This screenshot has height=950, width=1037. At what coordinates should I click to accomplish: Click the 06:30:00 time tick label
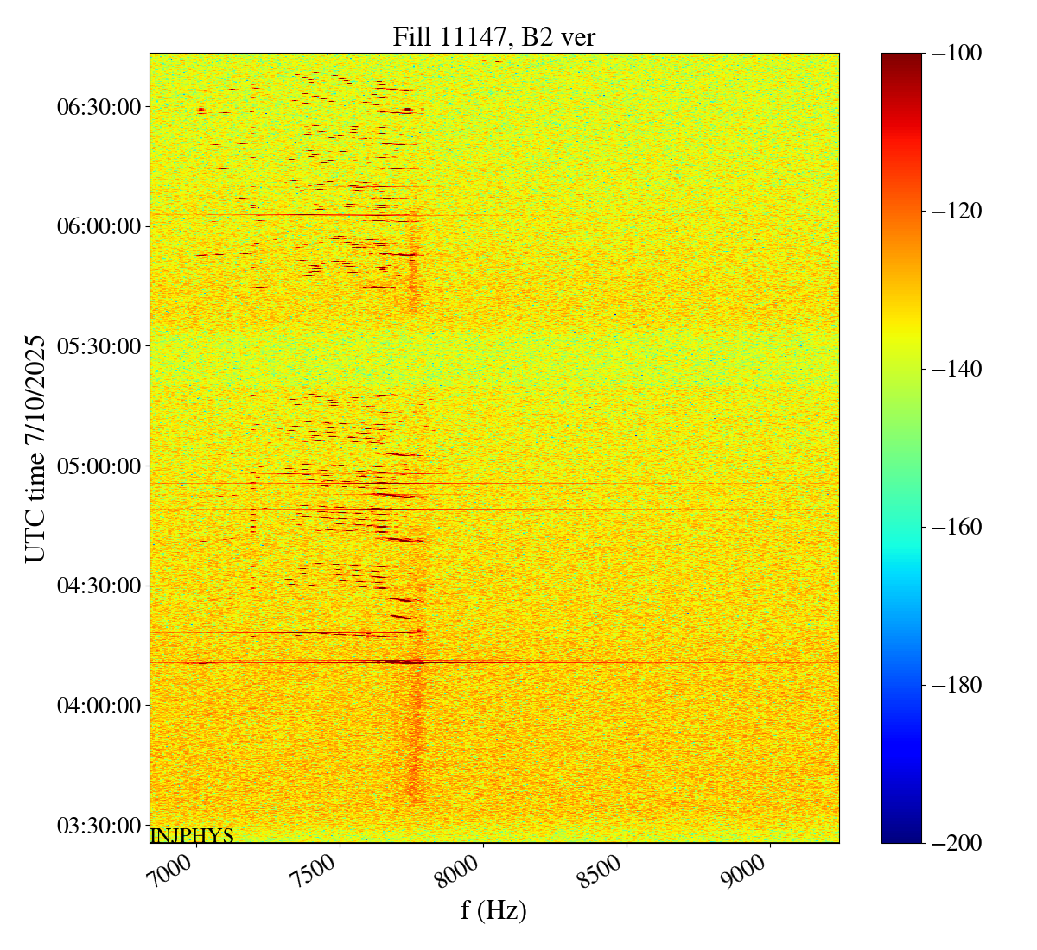[x=99, y=107]
